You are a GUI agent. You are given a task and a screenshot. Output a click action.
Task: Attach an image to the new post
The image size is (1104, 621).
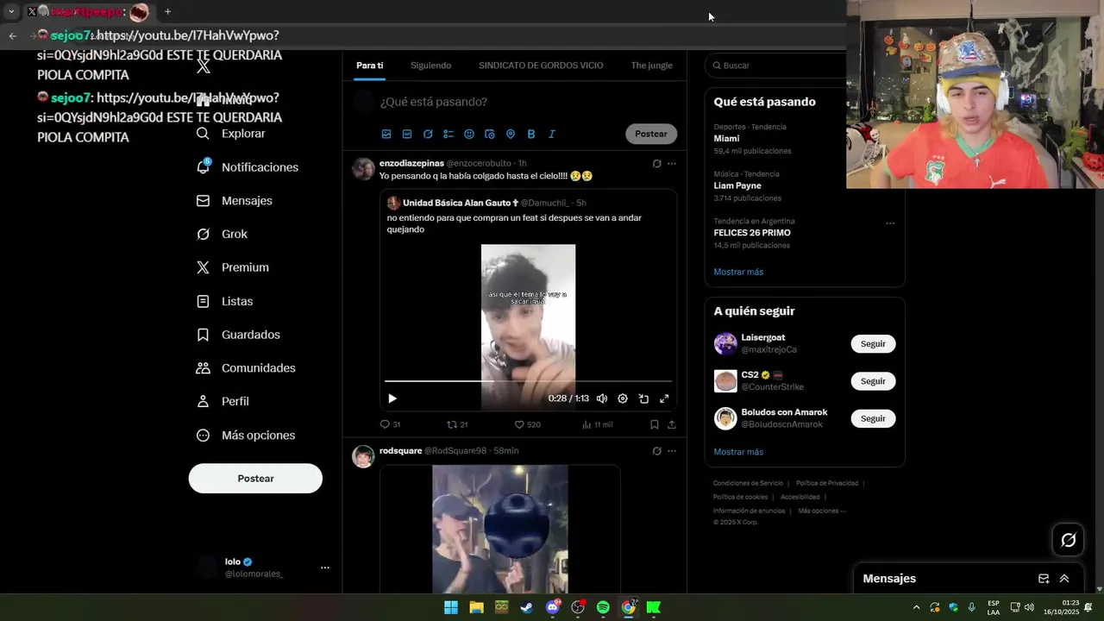tap(386, 134)
